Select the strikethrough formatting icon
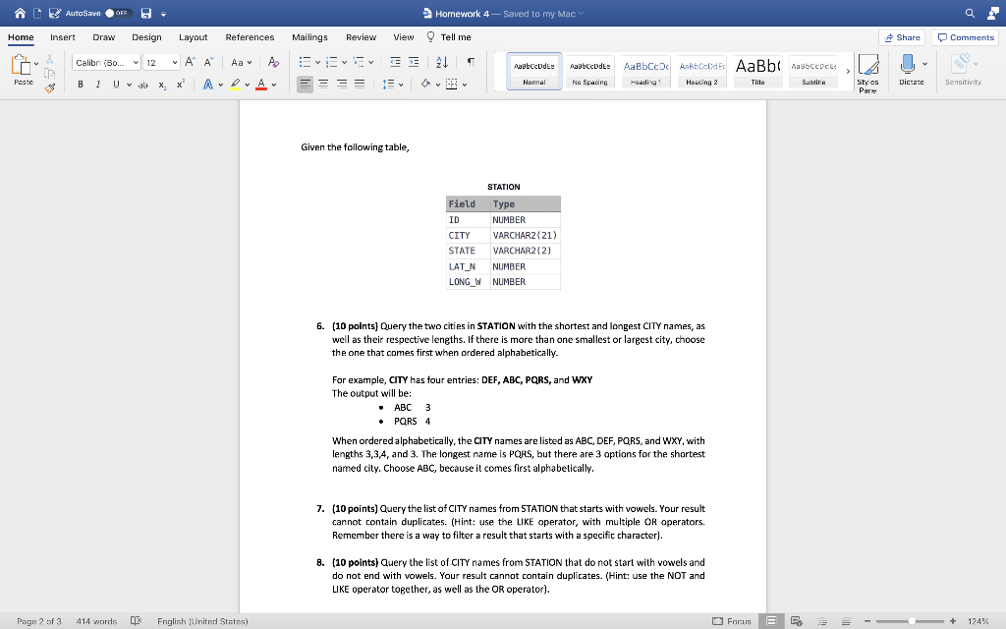Screen dimensions: 1006x629 coord(143,86)
